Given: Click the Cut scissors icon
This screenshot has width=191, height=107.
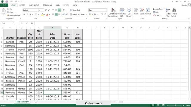Looking at the screenshot, I should tap(8, 9).
